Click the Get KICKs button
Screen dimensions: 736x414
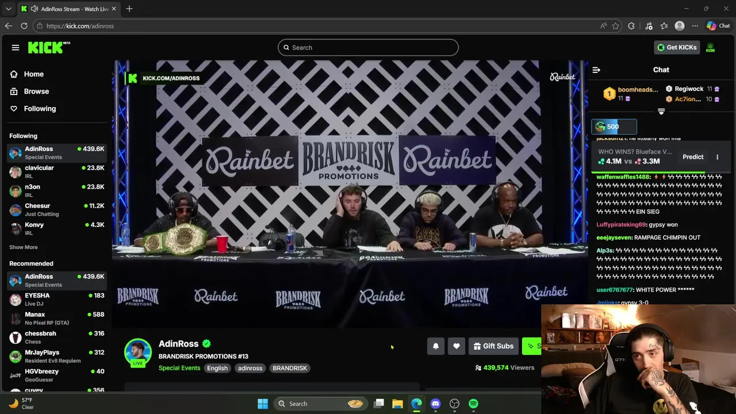pyautogui.click(x=677, y=47)
